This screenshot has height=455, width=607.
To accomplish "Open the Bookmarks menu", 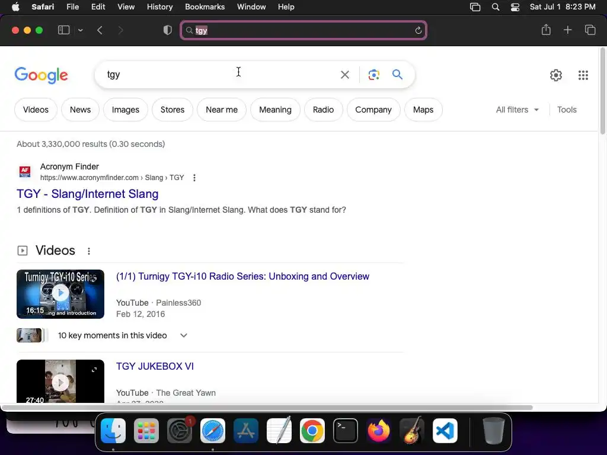I will [205, 7].
